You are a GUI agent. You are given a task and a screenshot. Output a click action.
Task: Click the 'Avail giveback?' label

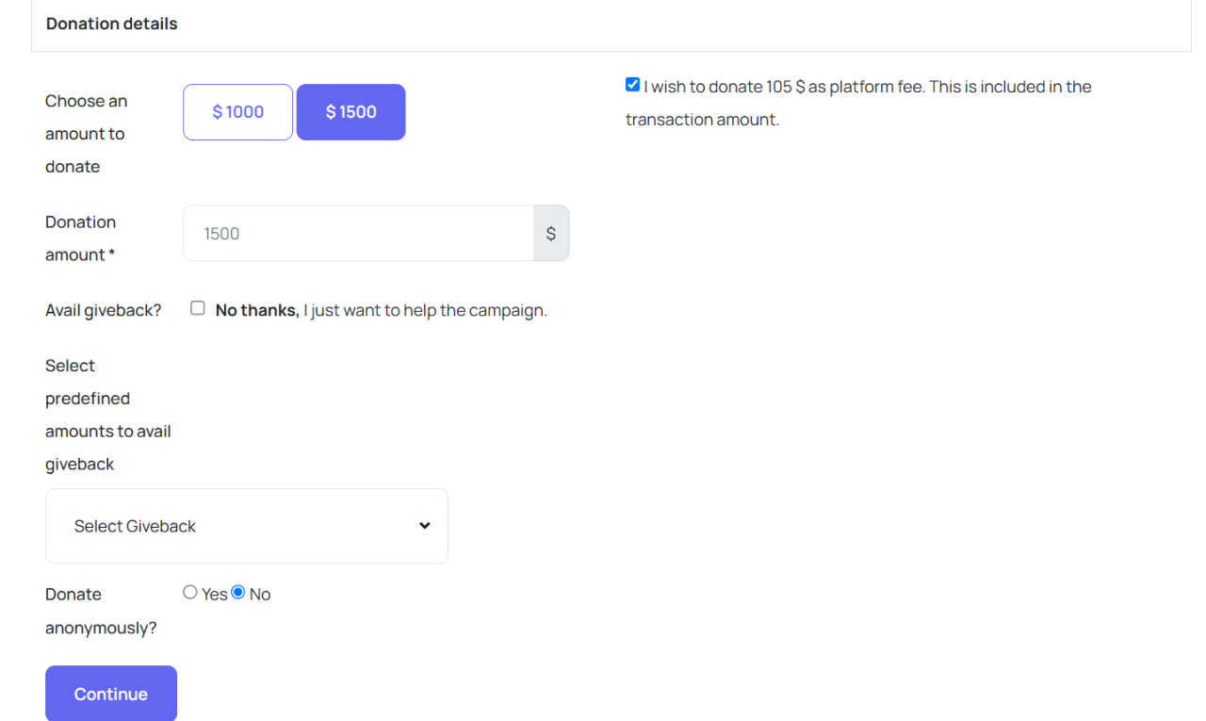pos(104,310)
